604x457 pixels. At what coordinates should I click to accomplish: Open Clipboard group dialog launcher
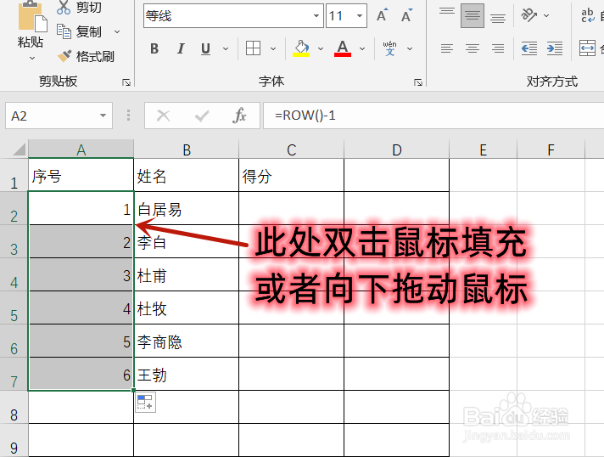[126, 82]
